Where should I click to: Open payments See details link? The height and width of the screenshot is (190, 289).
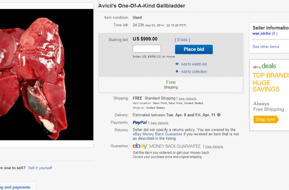(159, 123)
